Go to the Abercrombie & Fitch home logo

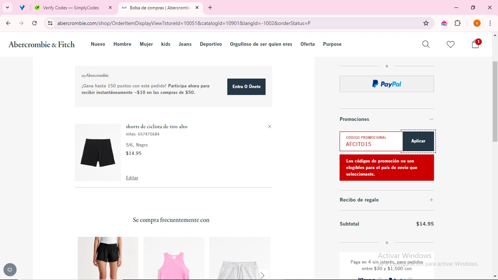[x=41, y=45]
